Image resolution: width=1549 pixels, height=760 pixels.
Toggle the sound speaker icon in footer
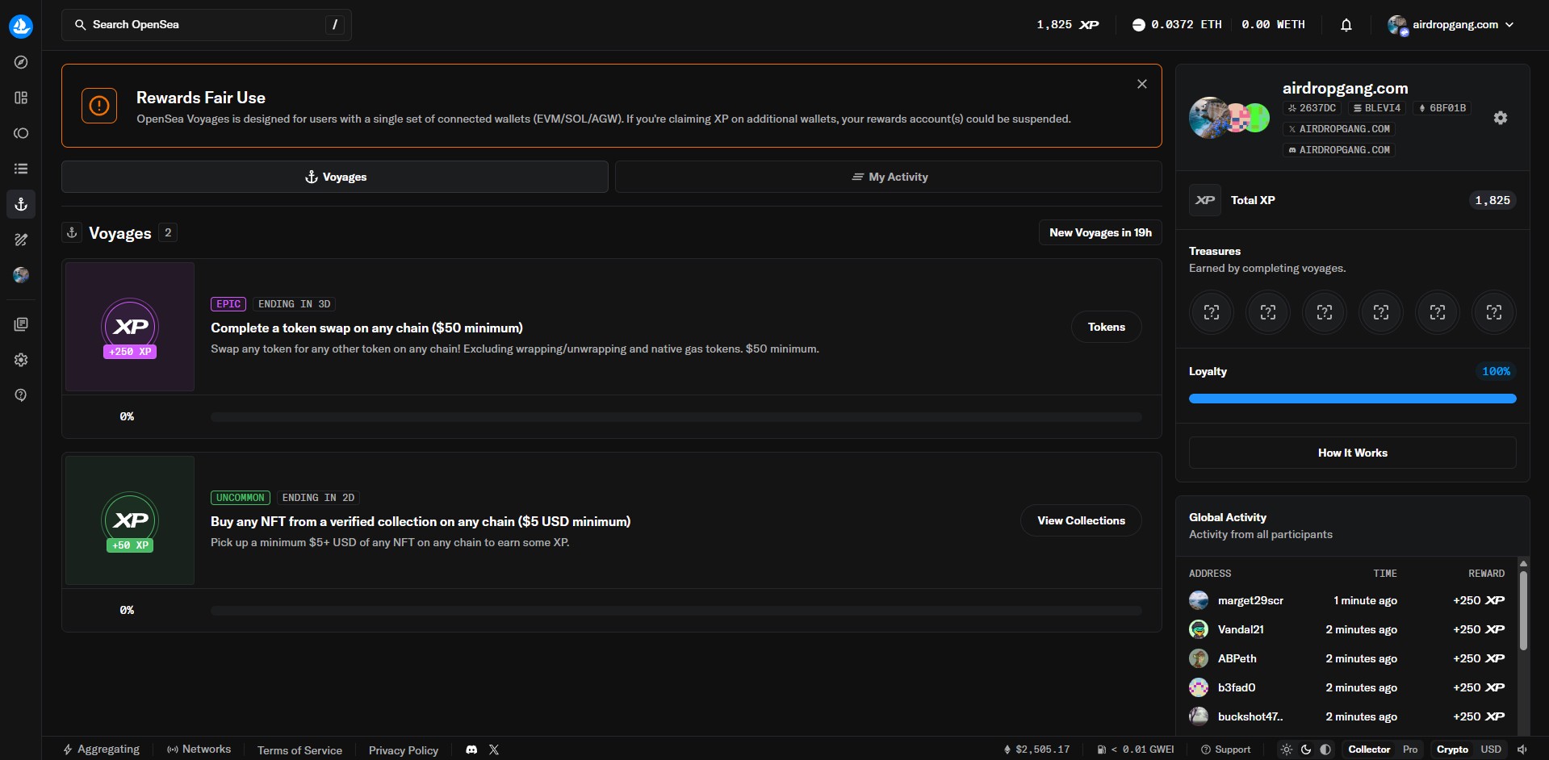(x=1523, y=750)
